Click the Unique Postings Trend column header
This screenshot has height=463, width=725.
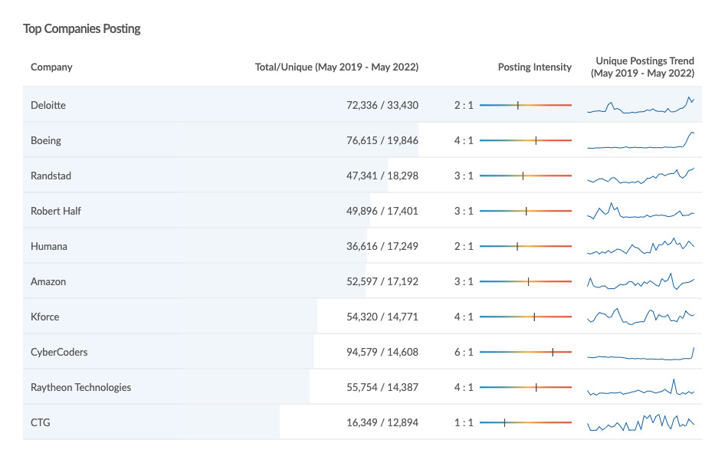coord(643,67)
